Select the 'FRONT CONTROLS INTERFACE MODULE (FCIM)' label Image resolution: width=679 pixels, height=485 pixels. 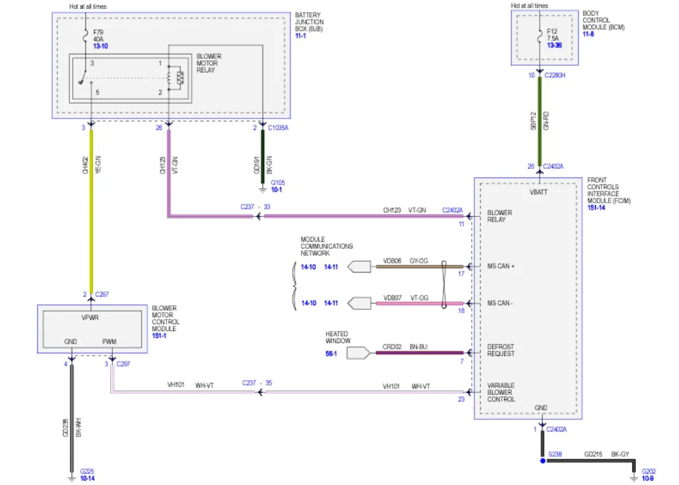tap(609, 190)
